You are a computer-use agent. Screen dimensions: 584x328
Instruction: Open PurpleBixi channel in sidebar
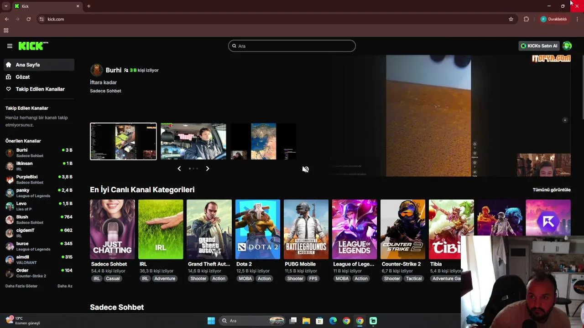tap(39, 179)
